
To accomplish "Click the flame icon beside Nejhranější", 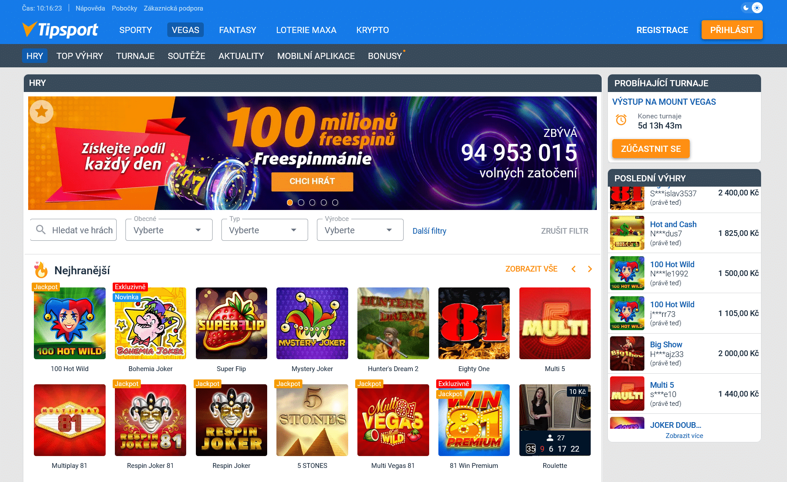I will point(40,270).
